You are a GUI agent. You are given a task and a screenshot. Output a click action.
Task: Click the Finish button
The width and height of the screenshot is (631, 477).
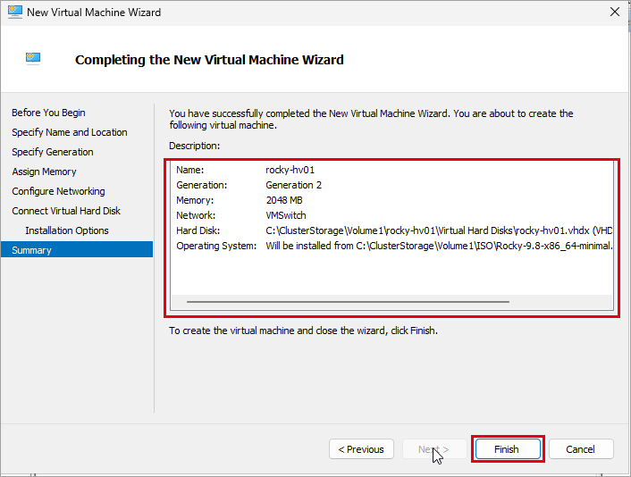(x=508, y=448)
